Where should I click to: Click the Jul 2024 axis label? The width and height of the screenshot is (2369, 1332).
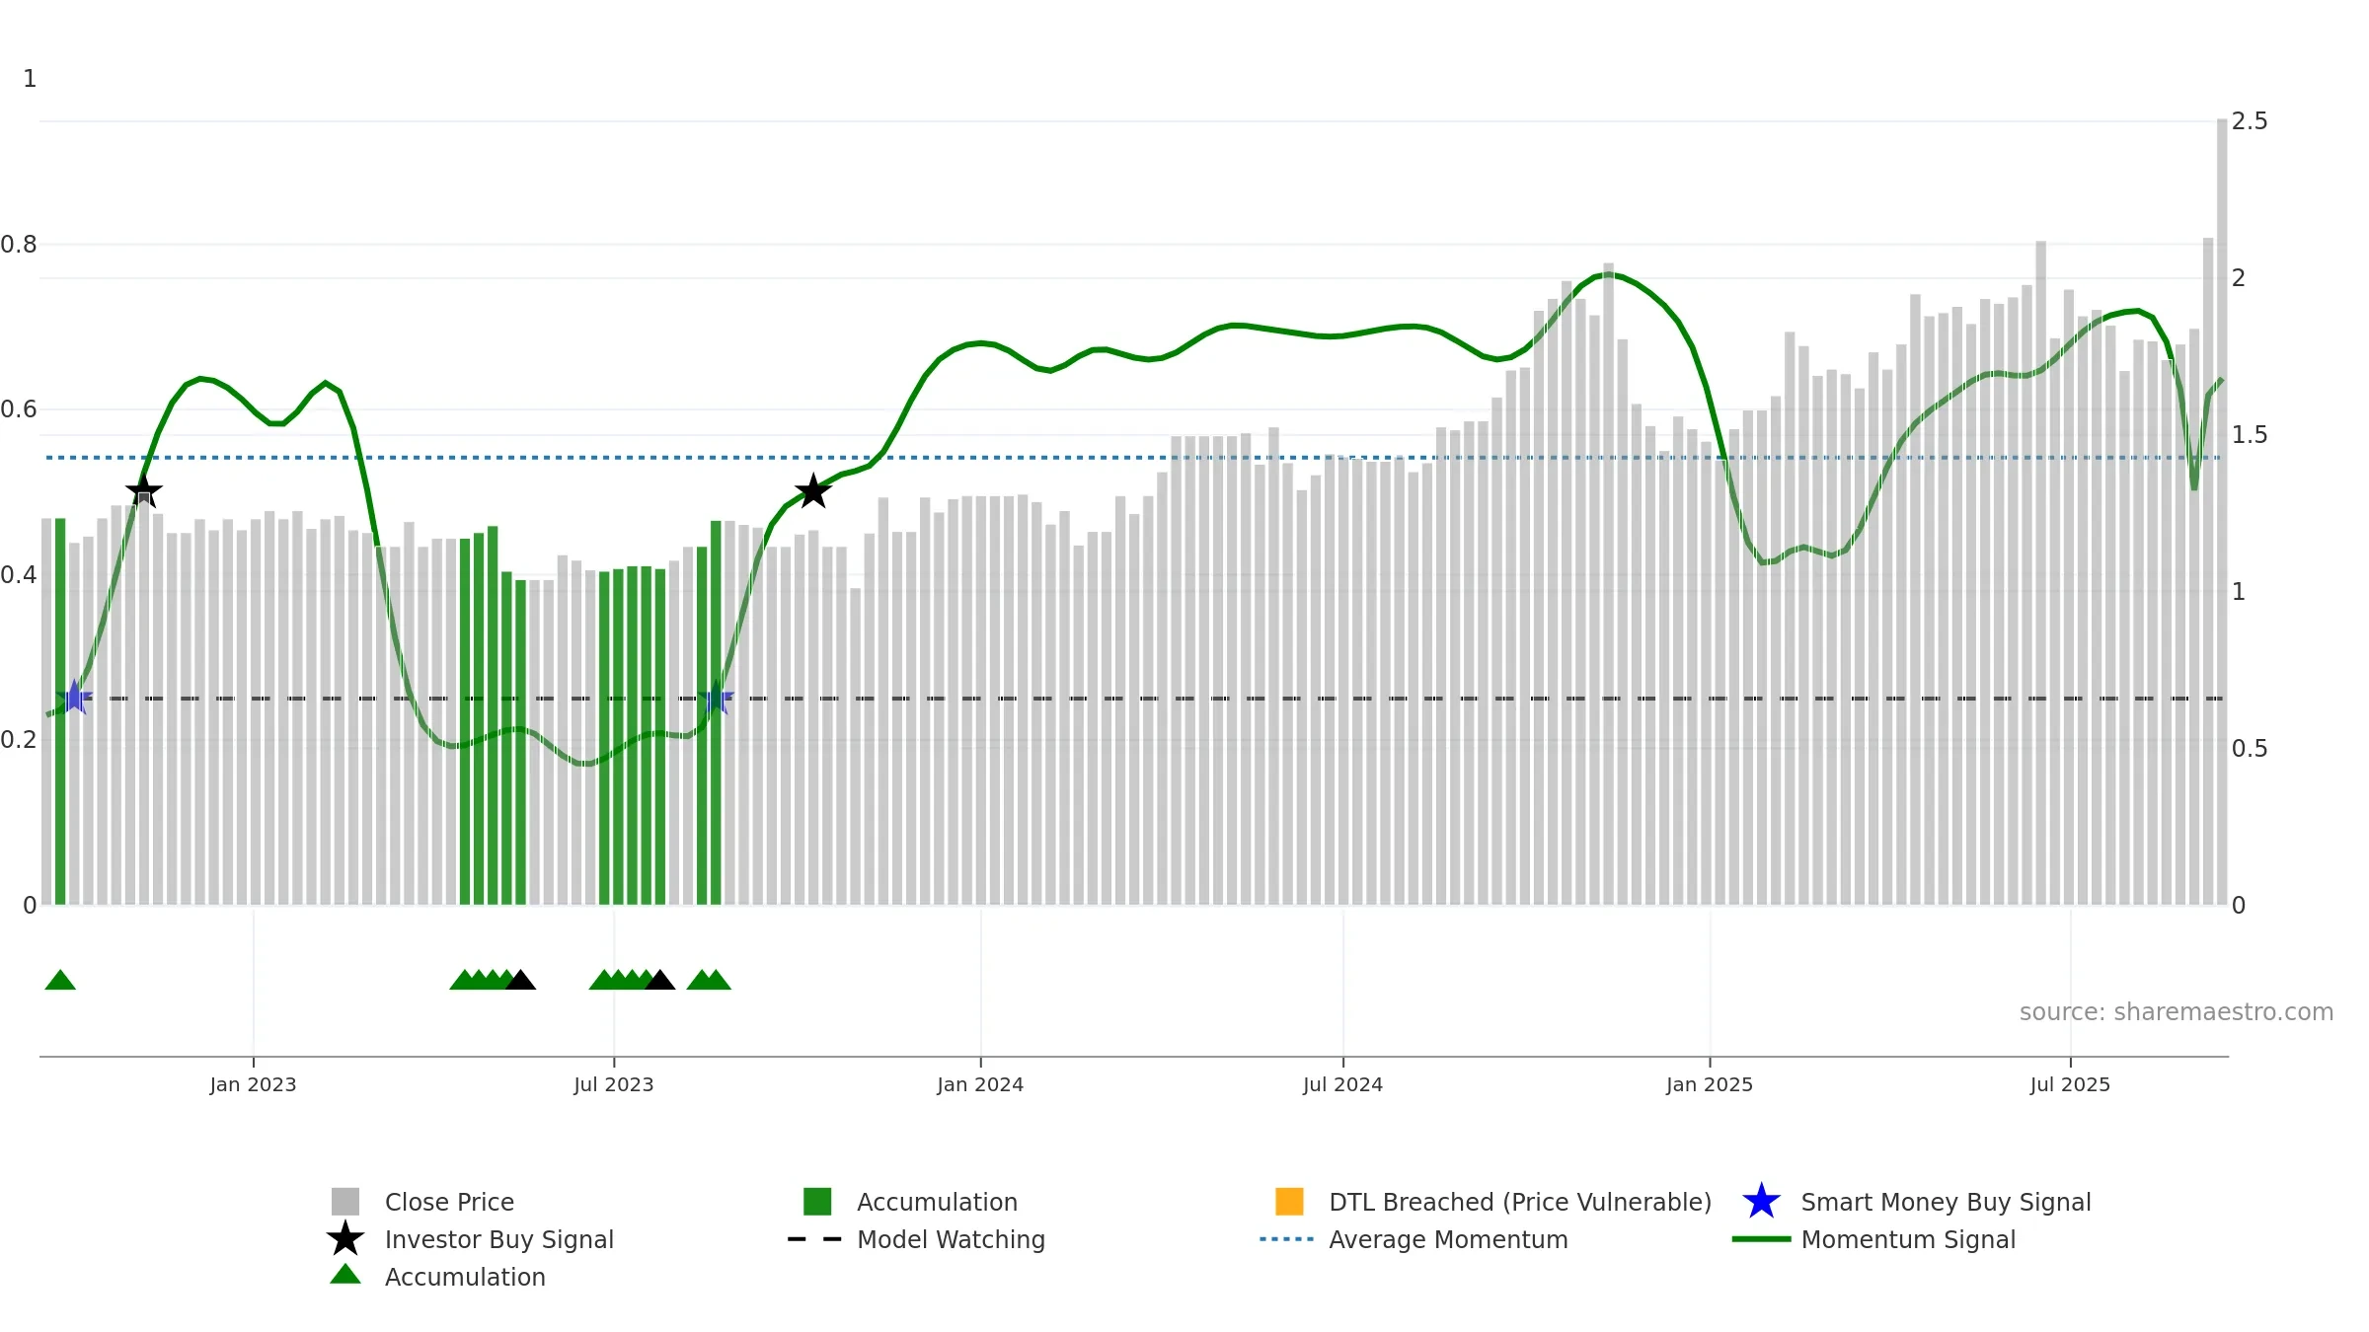[1342, 1084]
